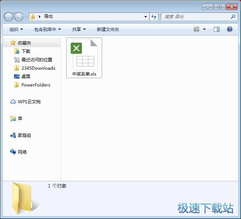Click the 家庭组 homegroup icon
This screenshot has height=219, width=241.
tap(13, 135)
